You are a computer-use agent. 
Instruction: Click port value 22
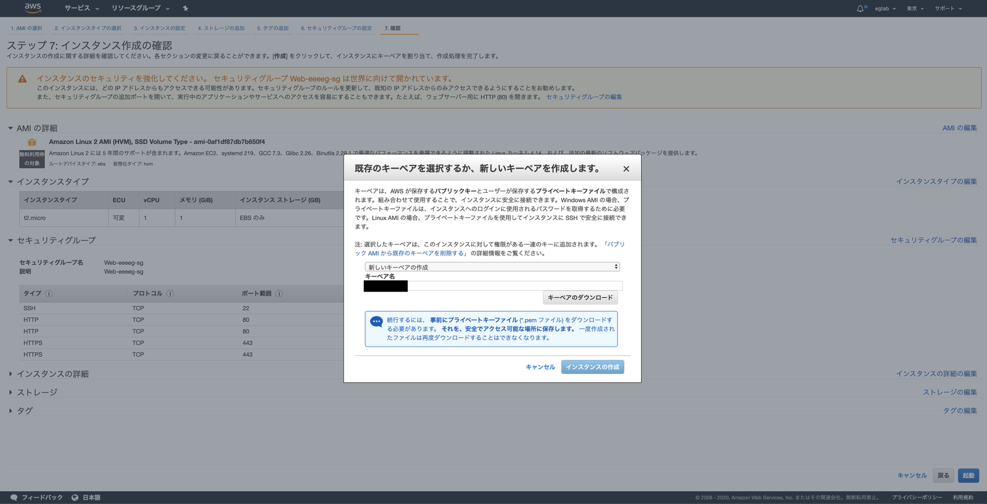tap(246, 308)
